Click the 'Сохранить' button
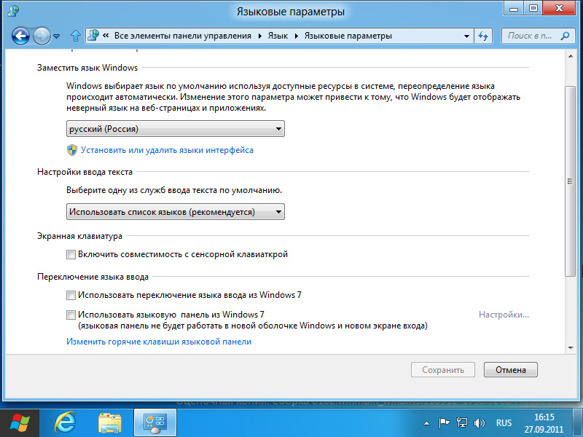 pyautogui.click(x=443, y=370)
